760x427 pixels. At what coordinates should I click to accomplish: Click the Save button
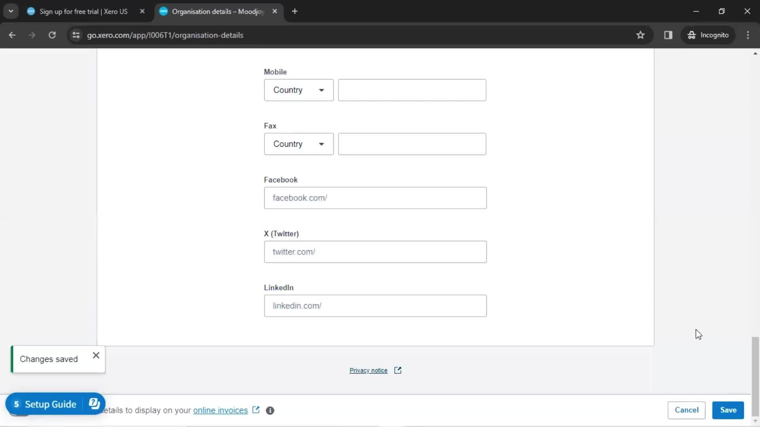(x=728, y=410)
